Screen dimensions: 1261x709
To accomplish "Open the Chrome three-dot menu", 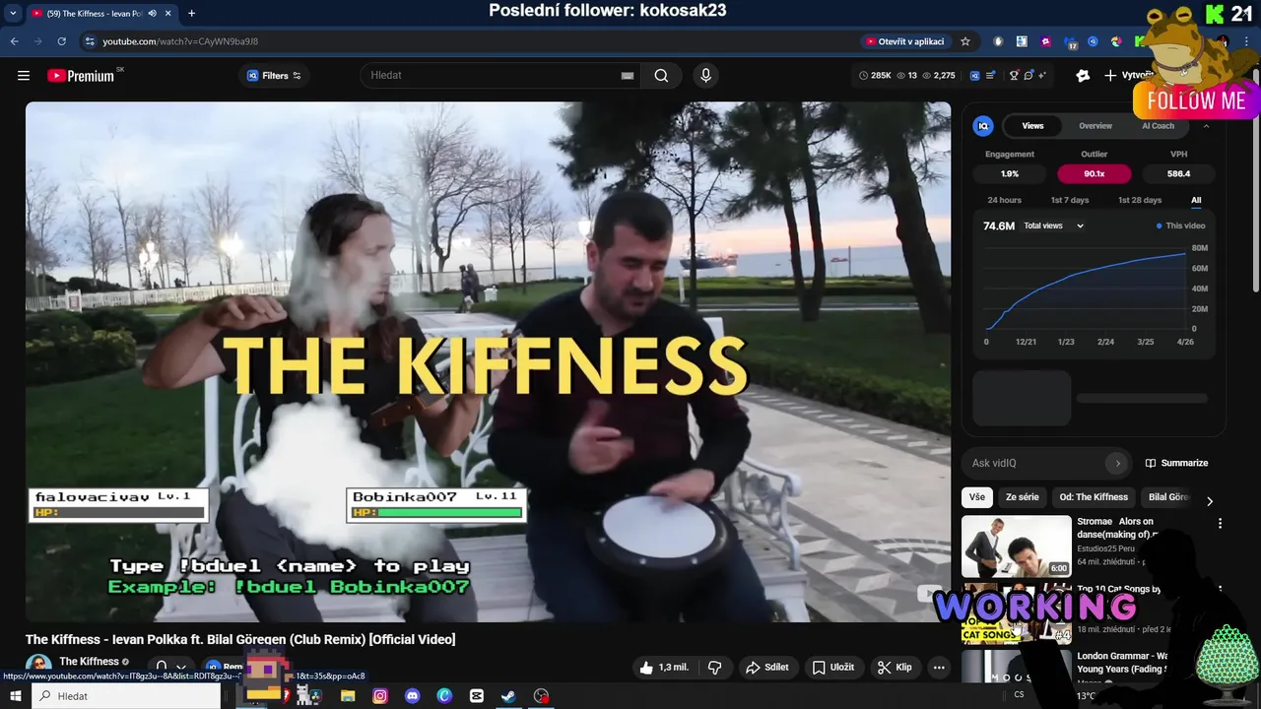I will [1247, 41].
